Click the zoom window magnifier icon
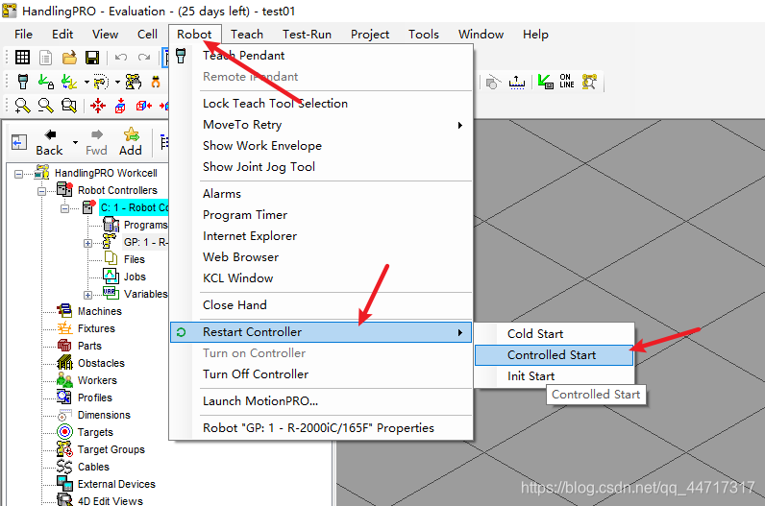 click(69, 106)
